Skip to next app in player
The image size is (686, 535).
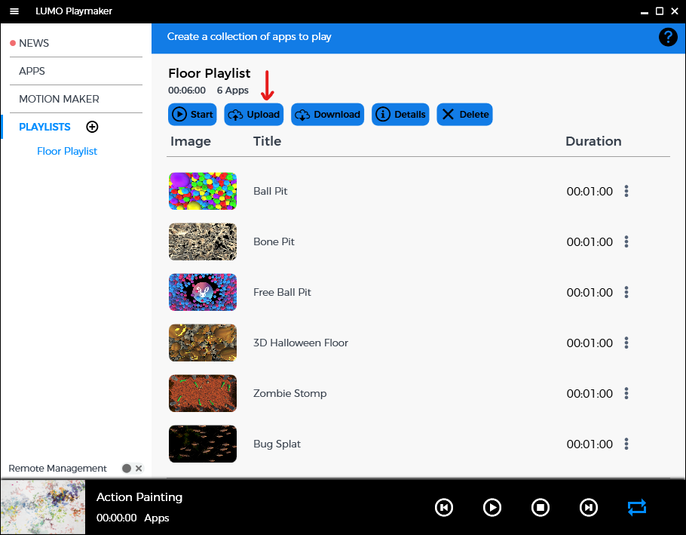point(589,507)
